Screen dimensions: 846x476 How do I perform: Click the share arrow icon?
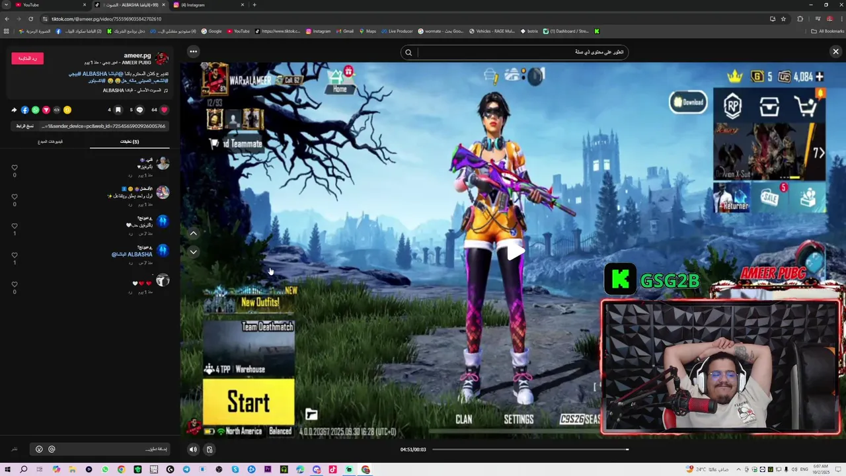pyautogui.click(x=14, y=110)
